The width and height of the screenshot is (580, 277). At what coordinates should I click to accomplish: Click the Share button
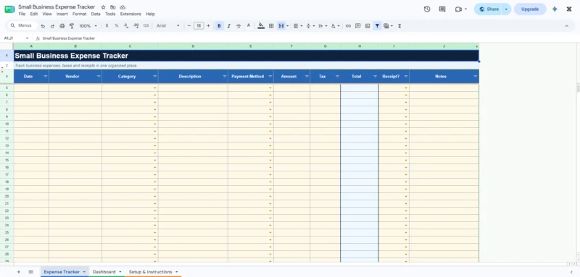tap(489, 9)
